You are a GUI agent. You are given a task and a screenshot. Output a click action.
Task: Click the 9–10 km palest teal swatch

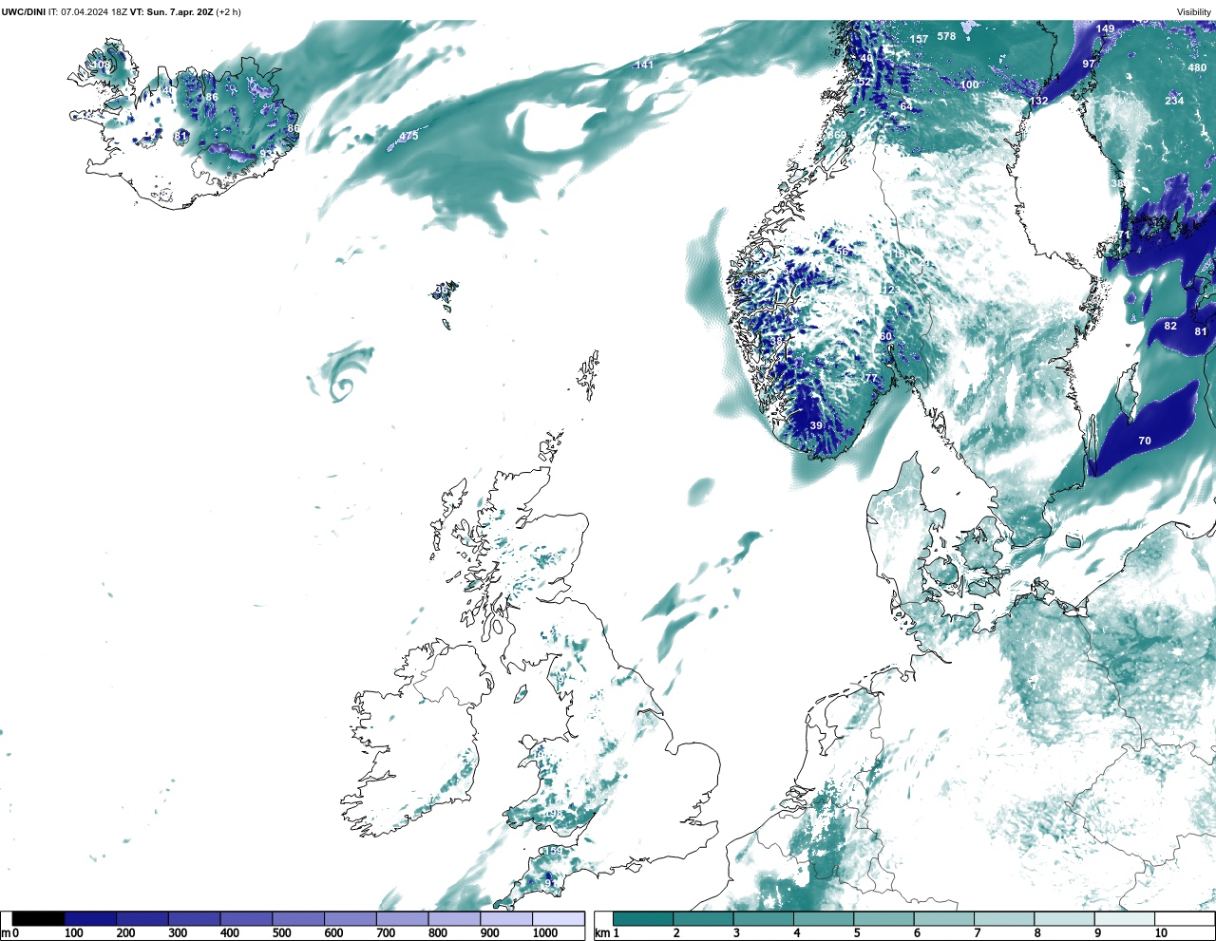(x=1125, y=918)
